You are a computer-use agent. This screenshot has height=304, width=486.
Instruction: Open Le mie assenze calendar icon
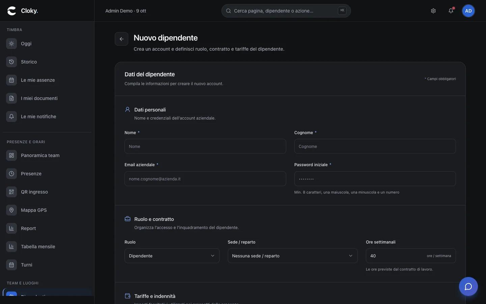click(11, 80)
